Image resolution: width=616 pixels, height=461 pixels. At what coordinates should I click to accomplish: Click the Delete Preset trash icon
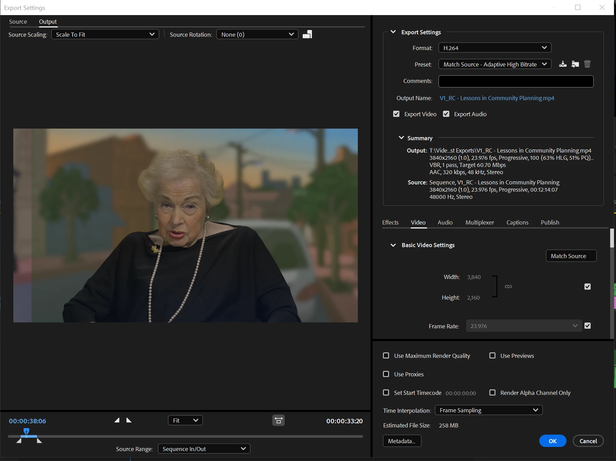point(587,64)
